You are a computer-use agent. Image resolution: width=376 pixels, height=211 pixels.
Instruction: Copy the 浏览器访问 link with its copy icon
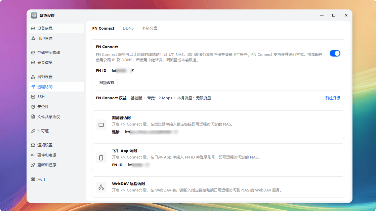click(176, 131)
